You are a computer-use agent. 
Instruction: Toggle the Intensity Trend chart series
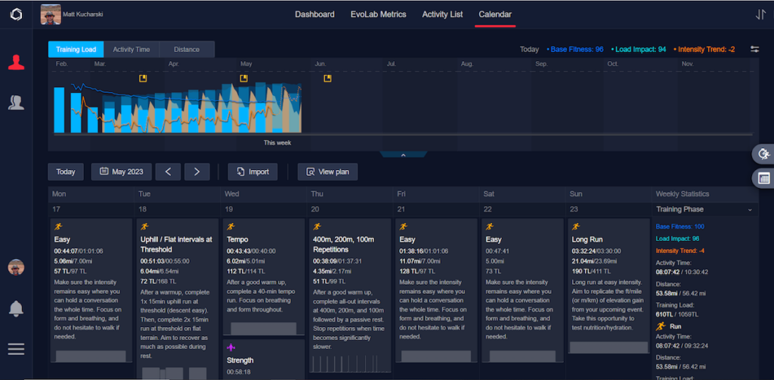pyautogui.click(x=704, y=49)
